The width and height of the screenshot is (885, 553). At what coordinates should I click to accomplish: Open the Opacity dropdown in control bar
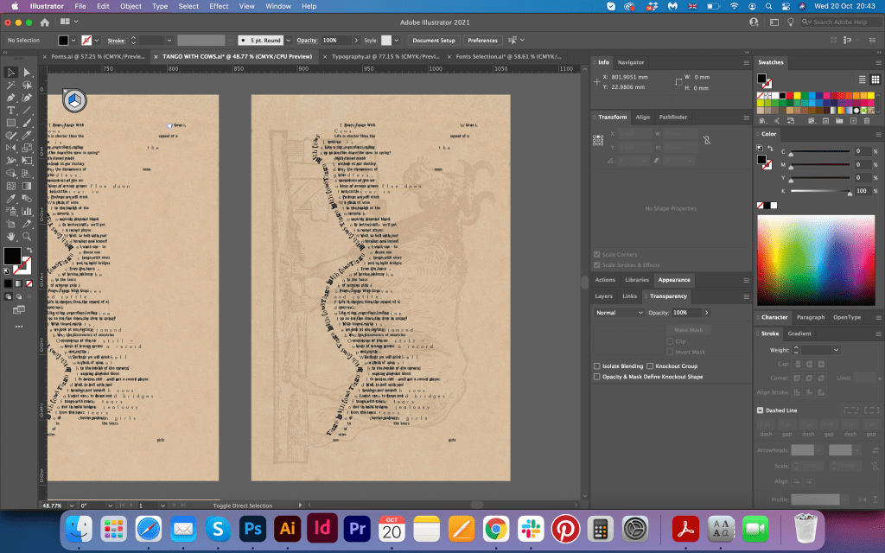click(x=355, y=41)
